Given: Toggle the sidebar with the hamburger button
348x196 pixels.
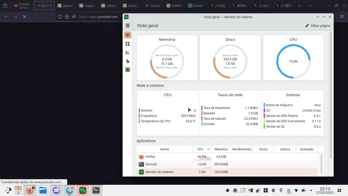Looking at the screenshot, I should pos(128,26).
